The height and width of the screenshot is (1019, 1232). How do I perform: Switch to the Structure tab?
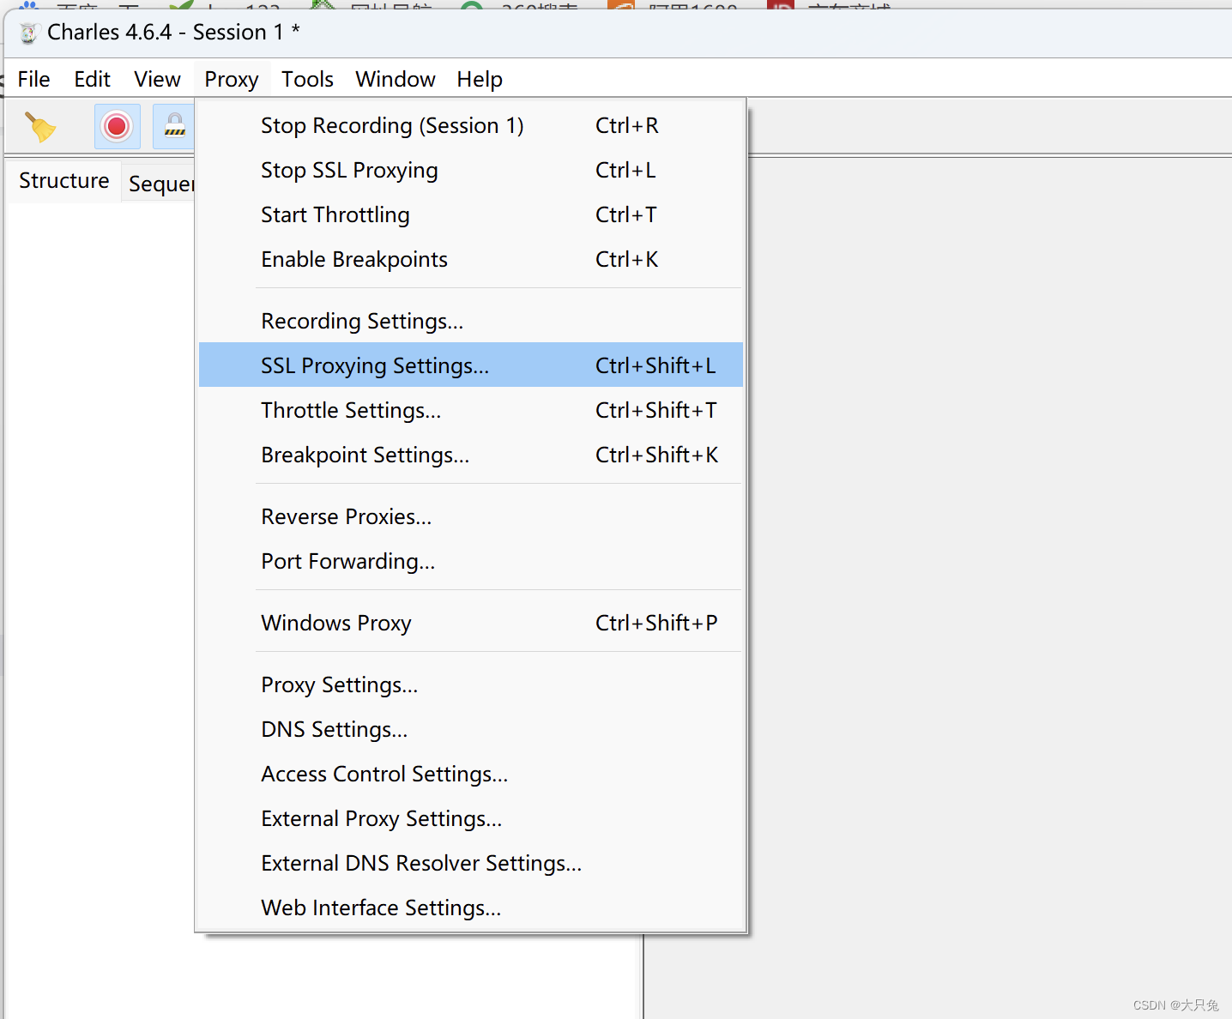coord(64,181)
